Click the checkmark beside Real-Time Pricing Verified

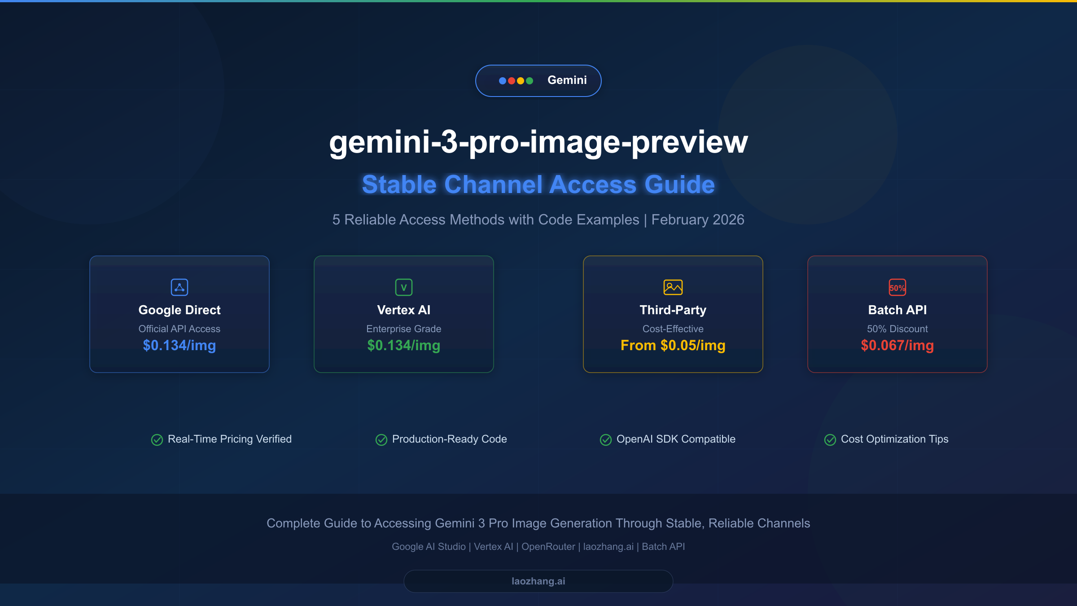(x=157, y=439)
